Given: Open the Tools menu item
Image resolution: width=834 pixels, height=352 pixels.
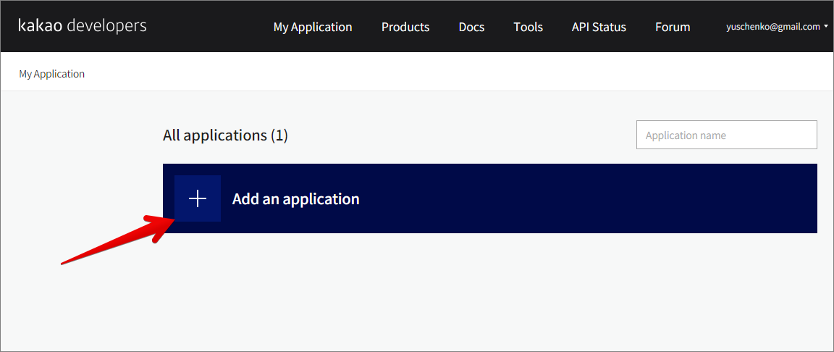Looking at the screenshot, I should click(x=528, y=27).
